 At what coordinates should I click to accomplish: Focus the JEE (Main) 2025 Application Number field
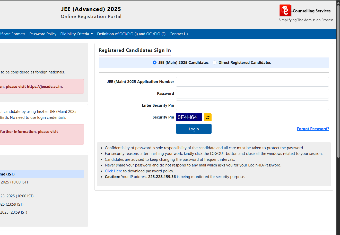[x=252, y=82]
